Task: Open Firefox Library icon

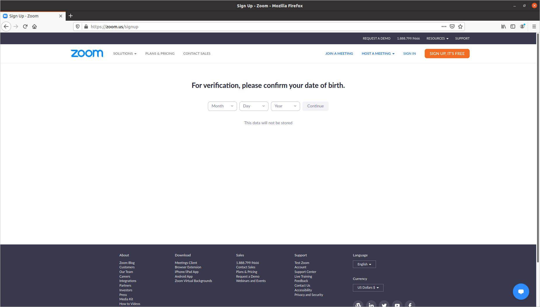Action: click(504, 26)
